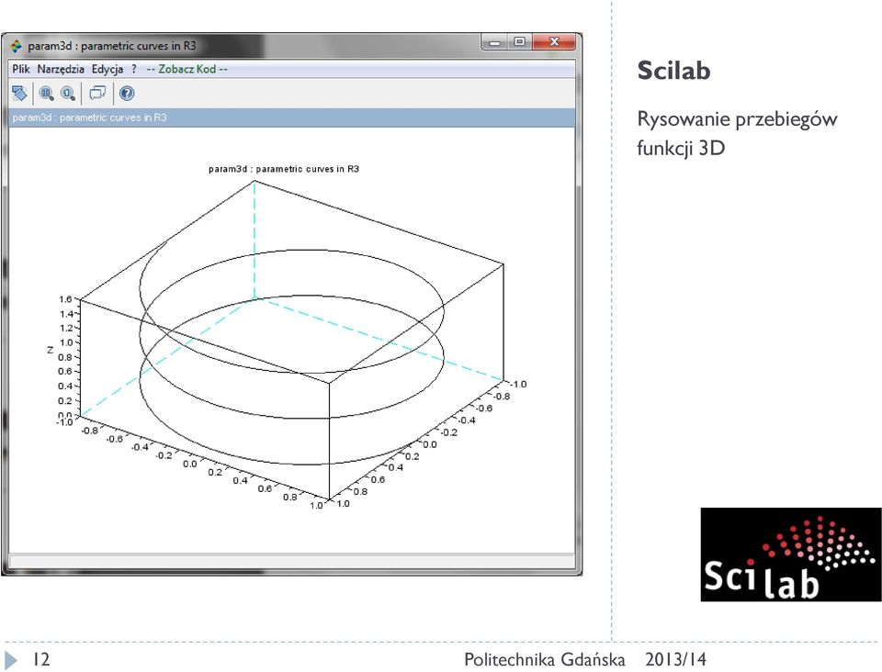Open Scilab help with question-mark icon
The image size is (882, 672).
pos(127,94)
